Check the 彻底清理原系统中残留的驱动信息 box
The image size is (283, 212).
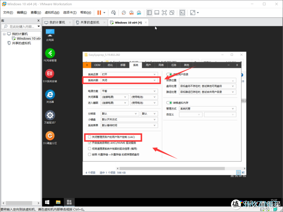(89, 149)
